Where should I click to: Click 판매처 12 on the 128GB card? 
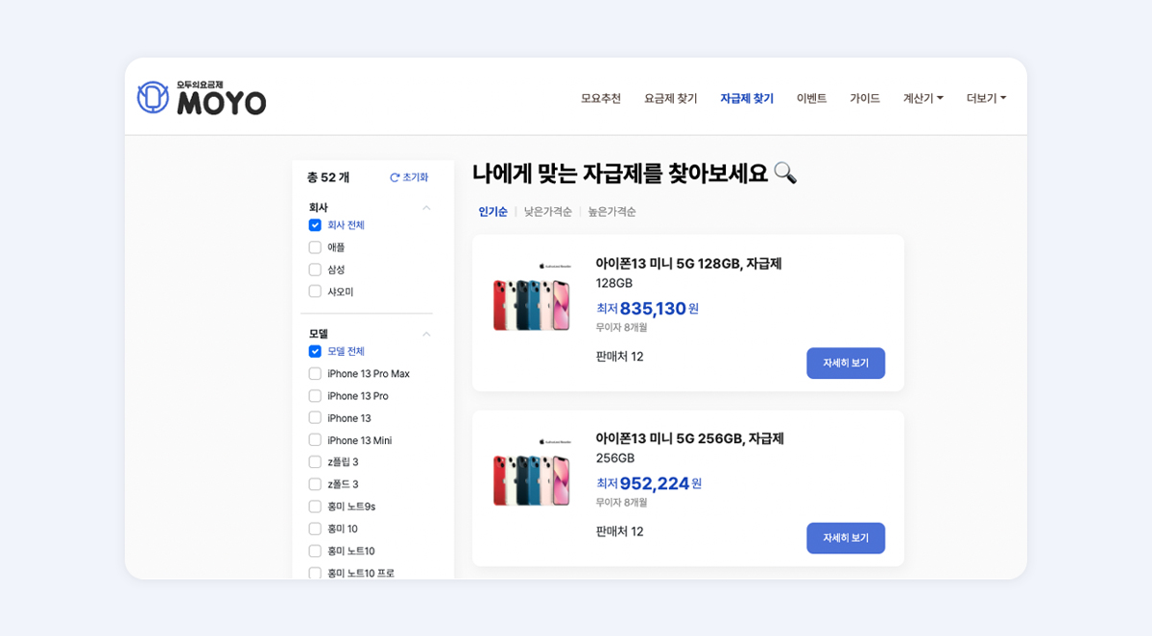619,357
